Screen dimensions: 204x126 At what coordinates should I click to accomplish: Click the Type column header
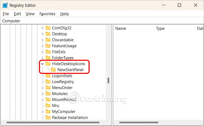tap(175, 29)
